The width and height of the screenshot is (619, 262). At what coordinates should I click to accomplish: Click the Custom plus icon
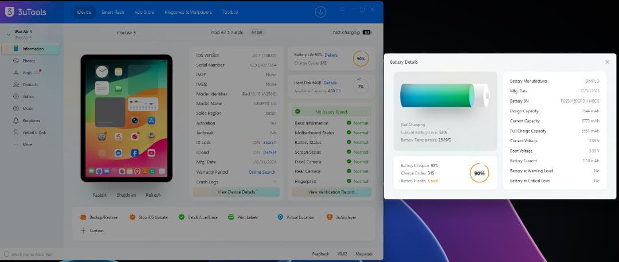83,230
